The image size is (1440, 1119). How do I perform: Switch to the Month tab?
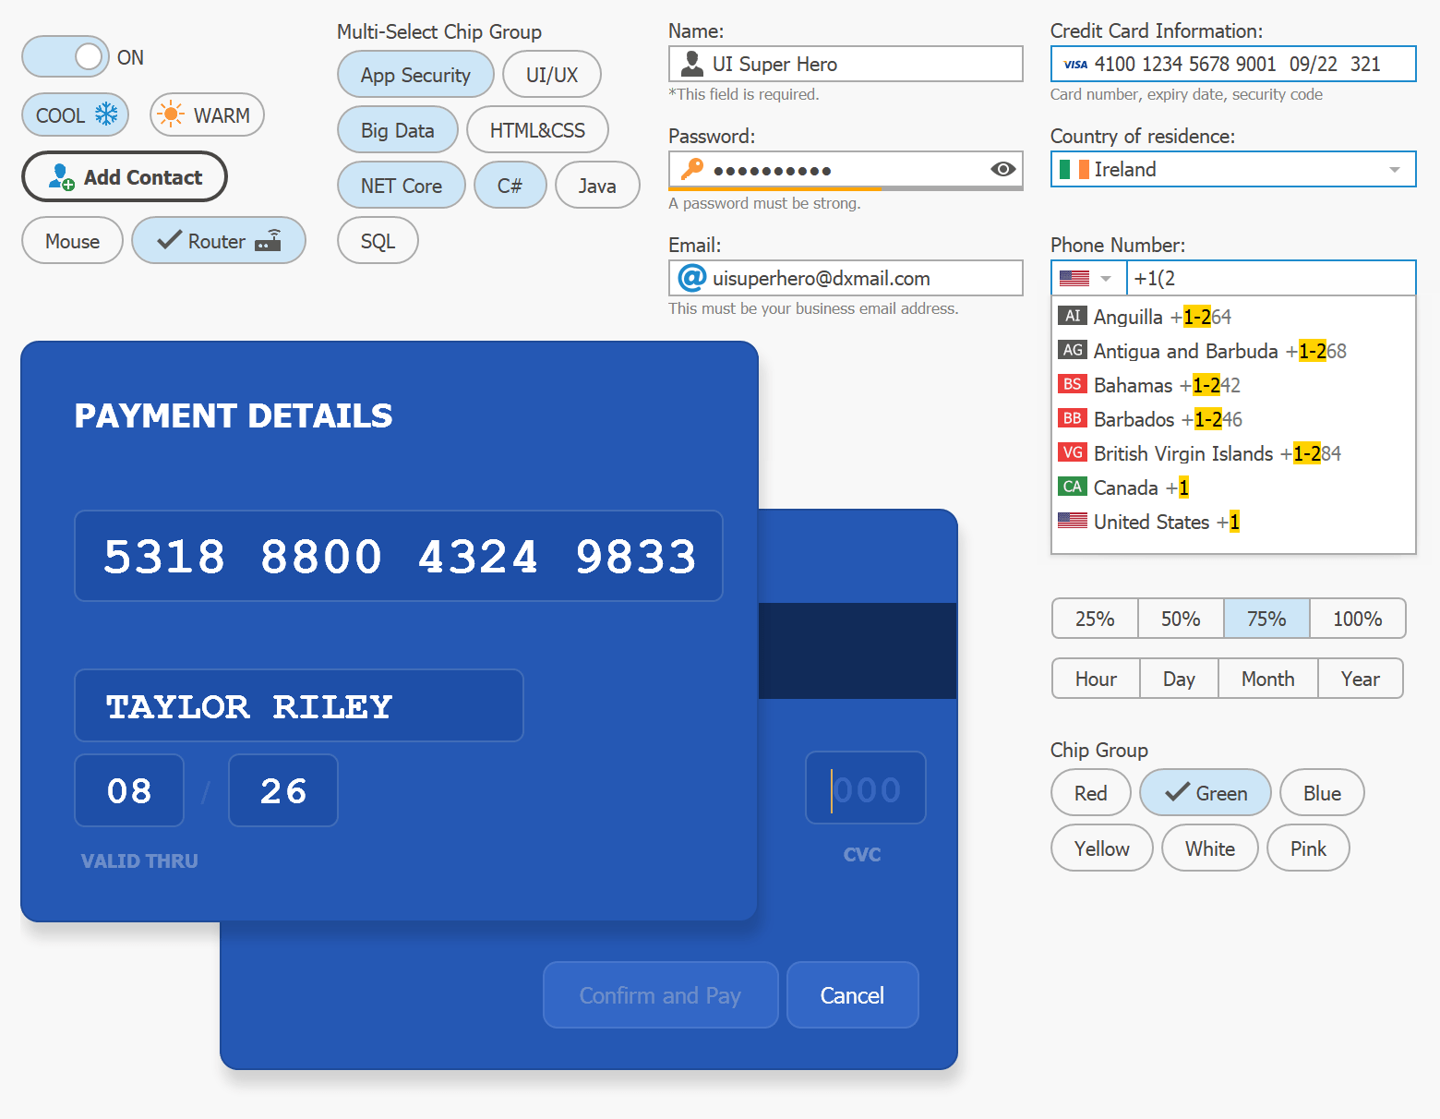(x=1267, y=678)
